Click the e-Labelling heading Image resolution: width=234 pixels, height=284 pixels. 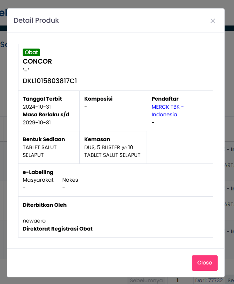[38, 172]
